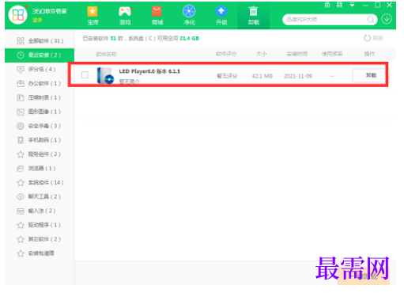Select 全部软件 (31) in sidebar
The height and width of the screenshot is (293, 404).
point(40,41)
